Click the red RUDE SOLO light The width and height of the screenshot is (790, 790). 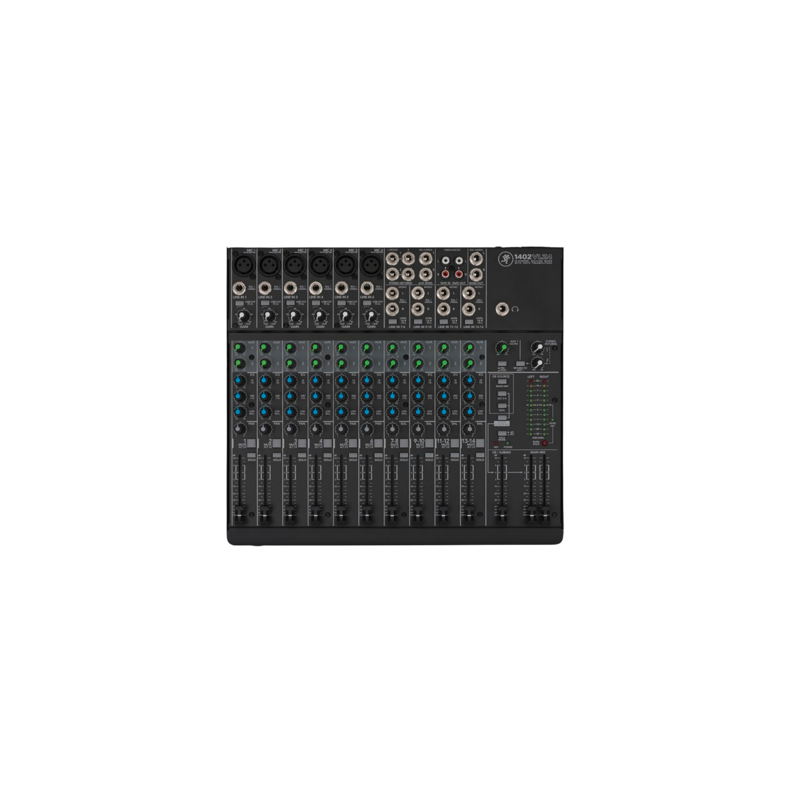pyautogui.click(x=544, y=443)
